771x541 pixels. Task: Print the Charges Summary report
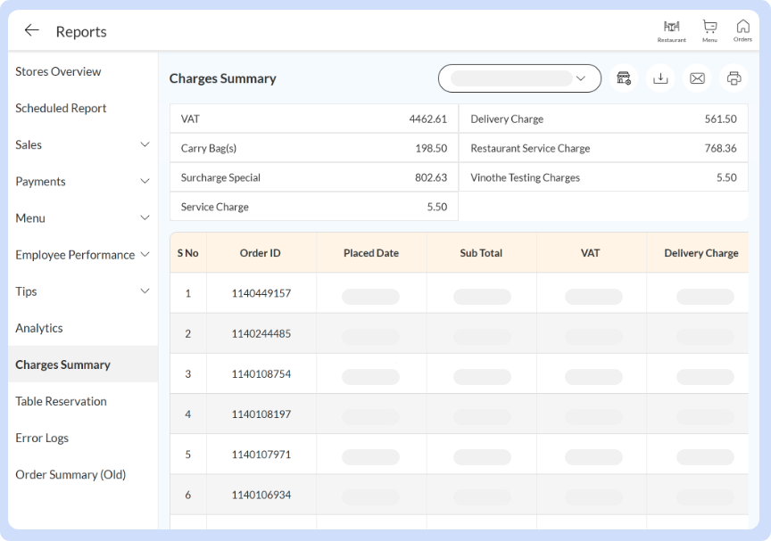[734, 78]
